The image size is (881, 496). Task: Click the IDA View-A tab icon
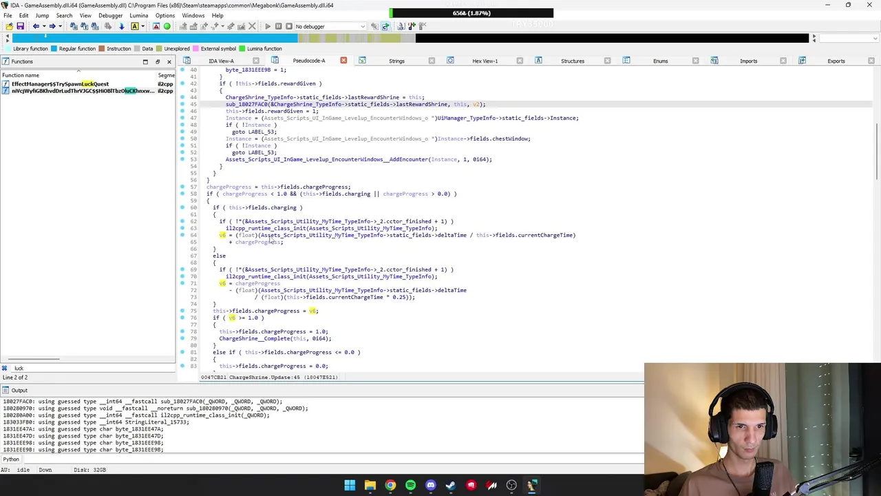pyautogui.click(x=187, y=61)
